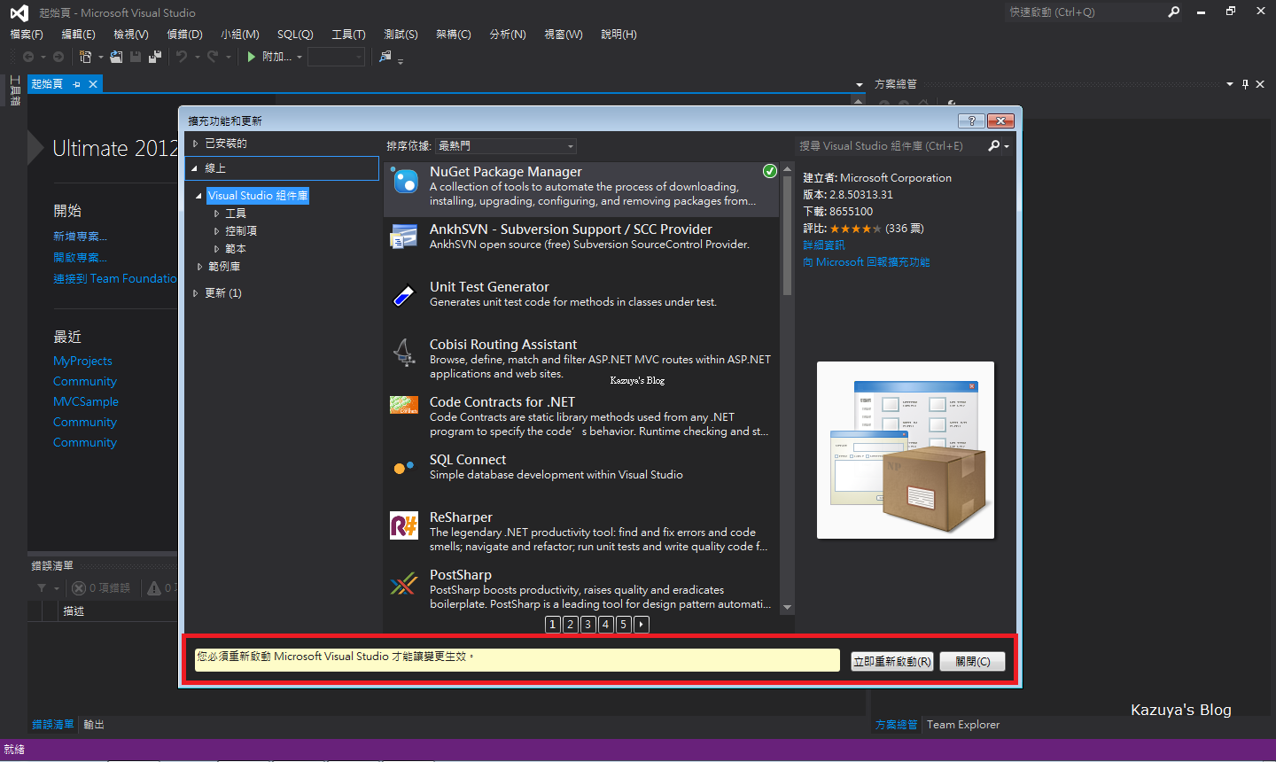The image size is (1276, 762).
Task: Open the 偵錯(D) menu
Action: click(184, 35)
